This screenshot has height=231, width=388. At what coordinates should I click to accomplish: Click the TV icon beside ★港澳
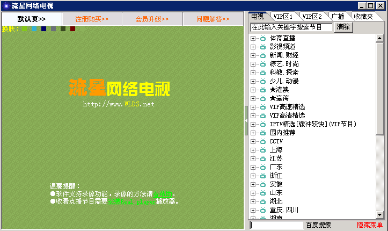pos(263,90)
